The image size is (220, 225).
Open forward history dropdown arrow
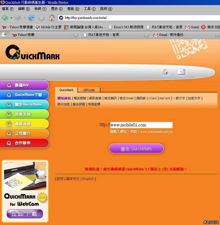[x=25, y=18]
